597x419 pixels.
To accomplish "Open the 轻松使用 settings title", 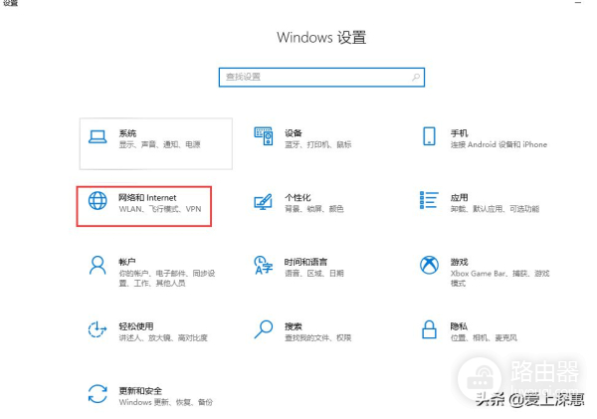I will coord(136,326).
